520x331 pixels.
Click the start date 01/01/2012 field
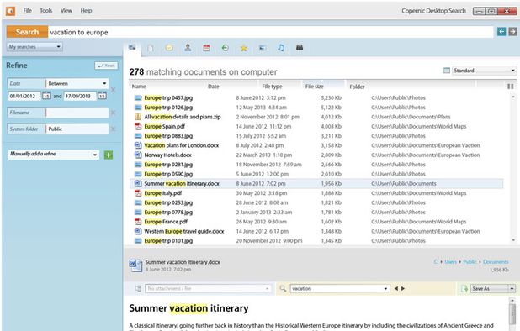[x=24, y=96]
